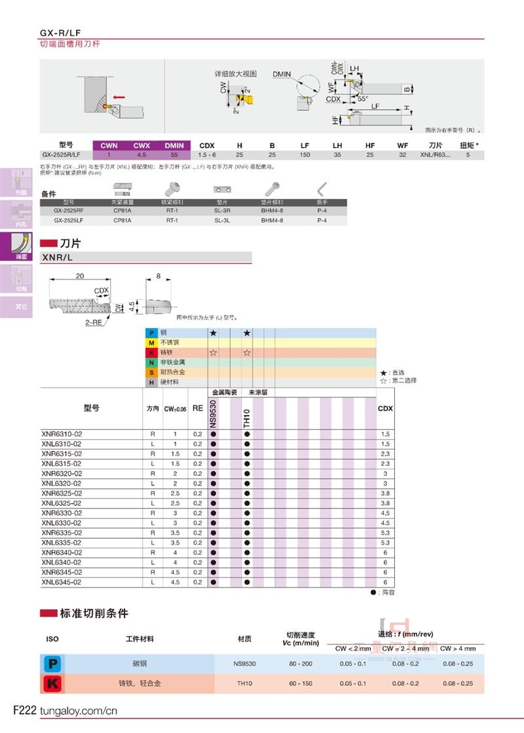The height and width of the screenshot is (733, 524).
Task: Select the XNL6335-02 row name
Action: 61,543
